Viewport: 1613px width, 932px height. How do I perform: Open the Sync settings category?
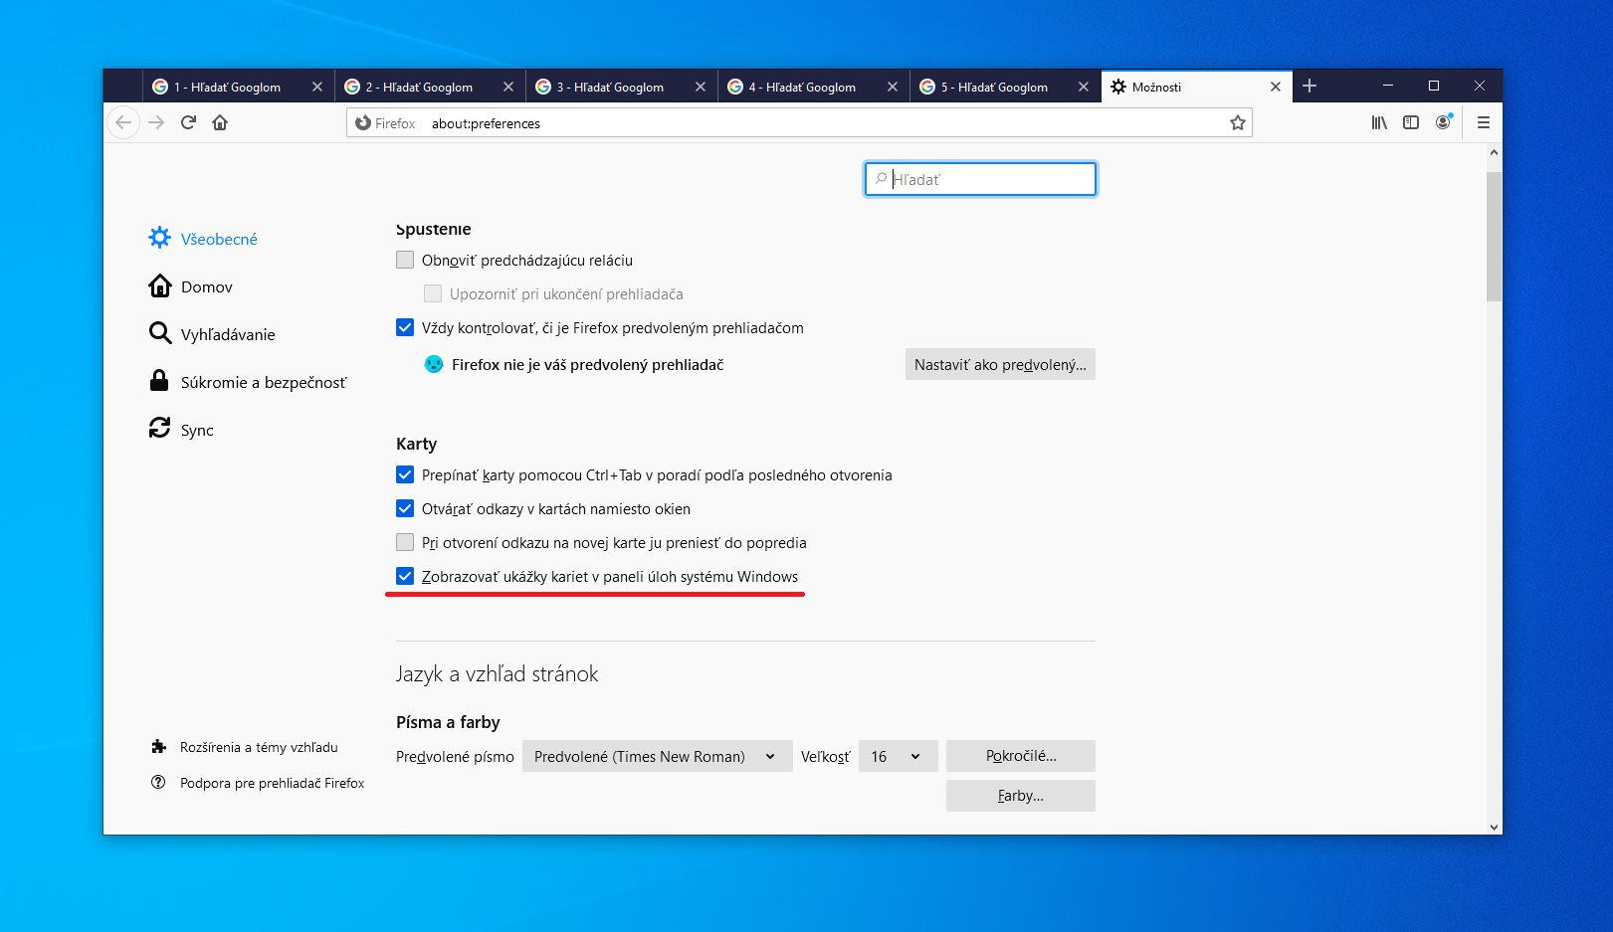(x=181, y=430)
